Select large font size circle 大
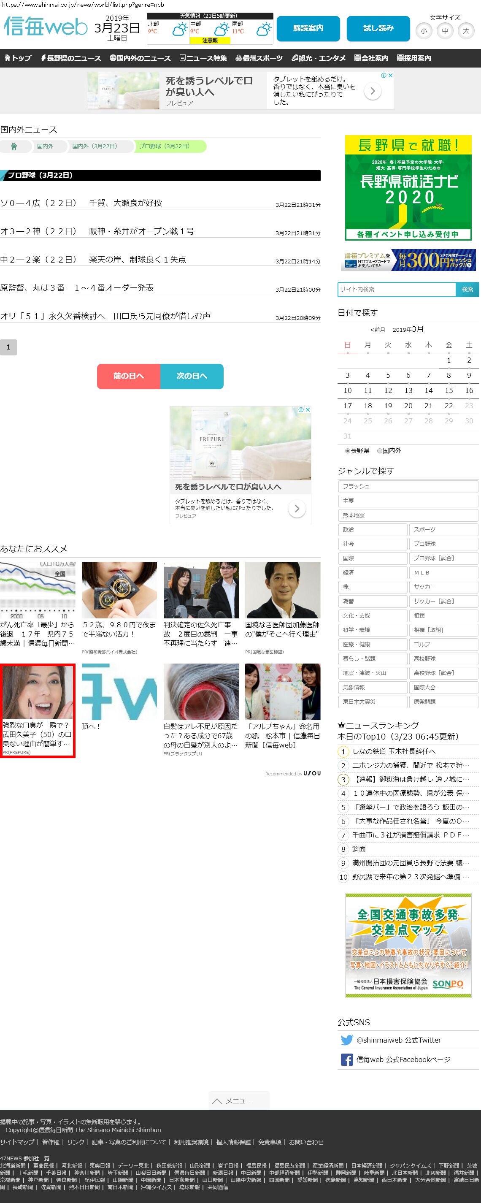481x1203 pixels. coord(465,31)
